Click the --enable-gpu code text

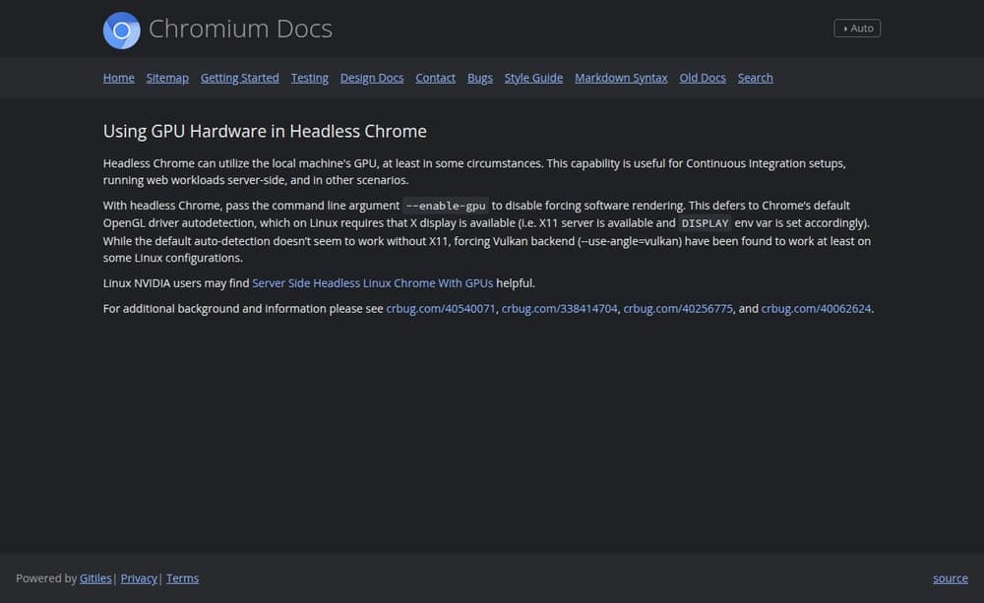(x=446, y=206)
